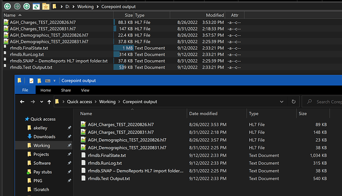Expand the chevron after Quick access in address bar

(96, 102)
